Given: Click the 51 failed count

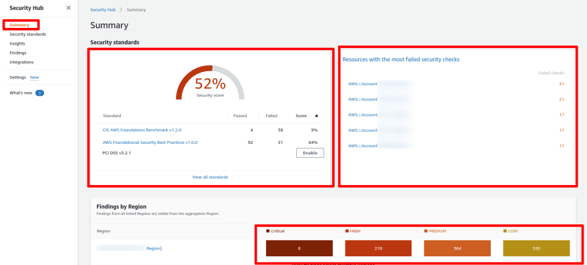Looking at the screenshot, I should point(280,142).
